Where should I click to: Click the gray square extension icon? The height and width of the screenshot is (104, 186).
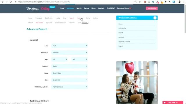click(149, 2)
